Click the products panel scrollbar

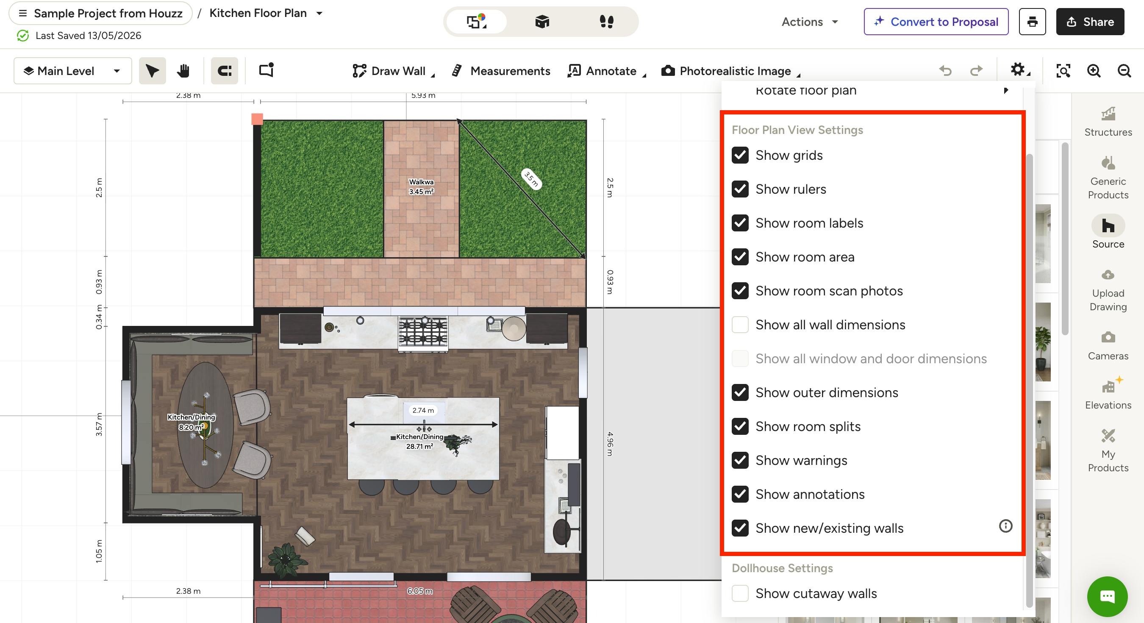click(1065, 239)
